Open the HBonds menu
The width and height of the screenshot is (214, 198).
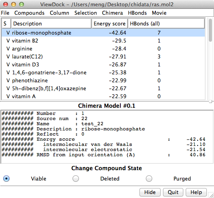tap(137, 13)
